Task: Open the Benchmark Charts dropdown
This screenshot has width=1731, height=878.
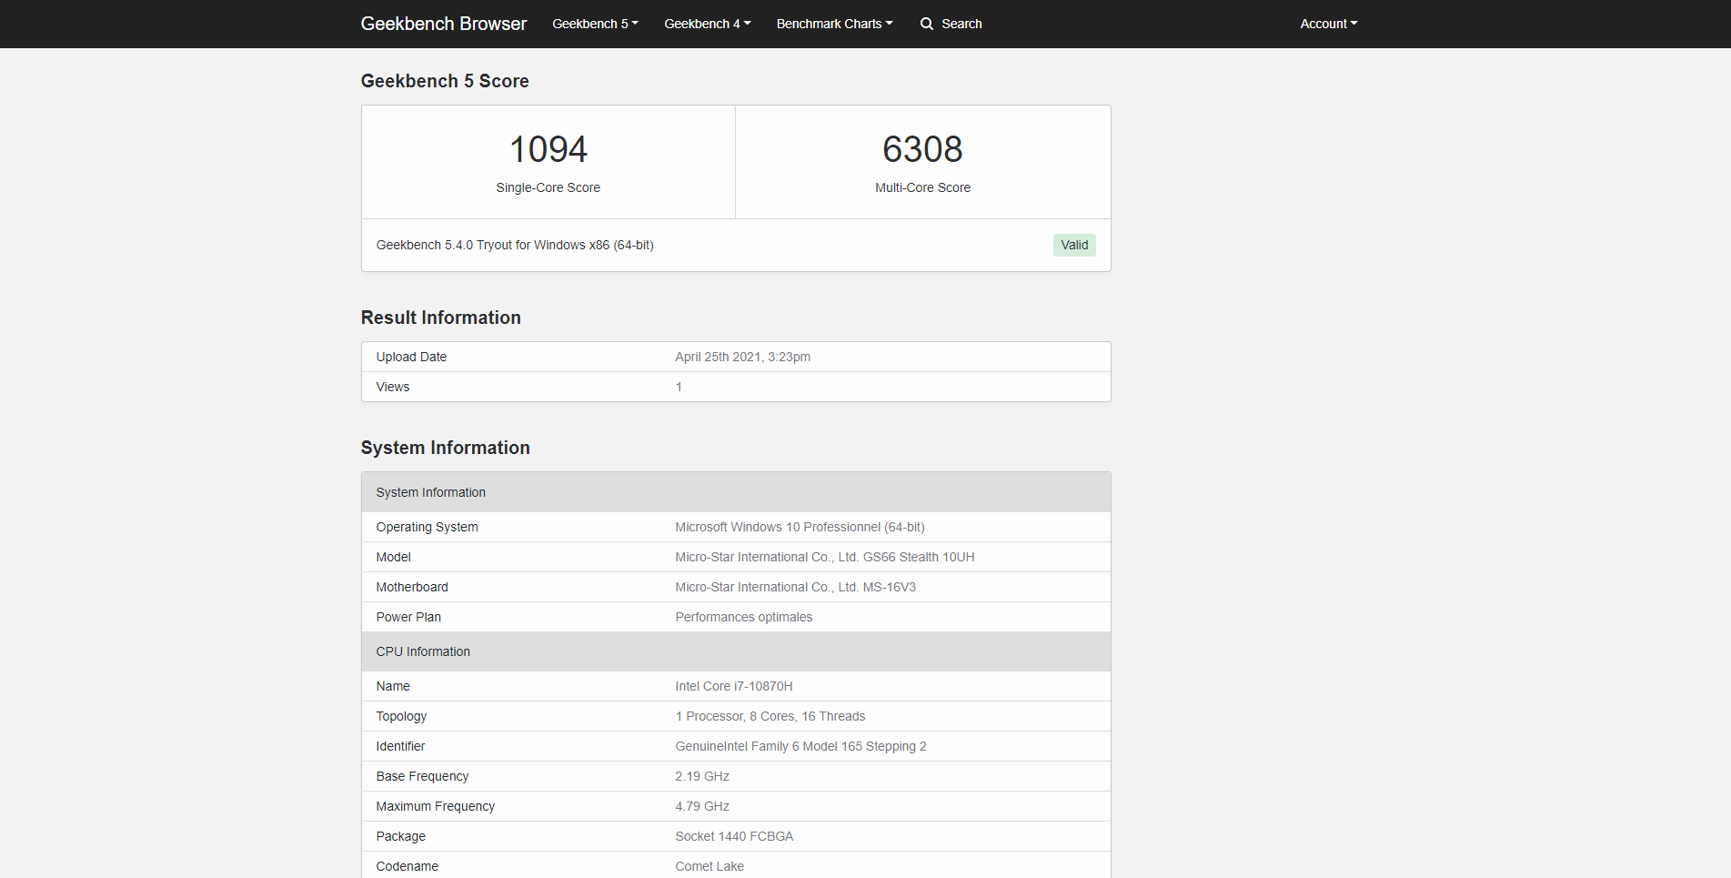Action: (834, 24)
